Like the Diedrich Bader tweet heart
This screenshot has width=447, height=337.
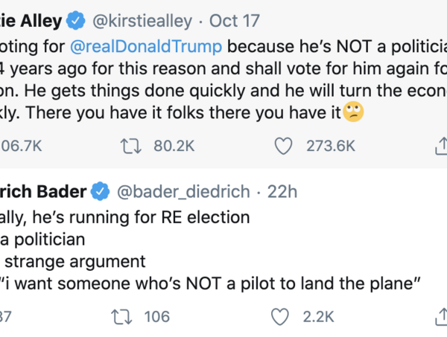pos(280,317)
